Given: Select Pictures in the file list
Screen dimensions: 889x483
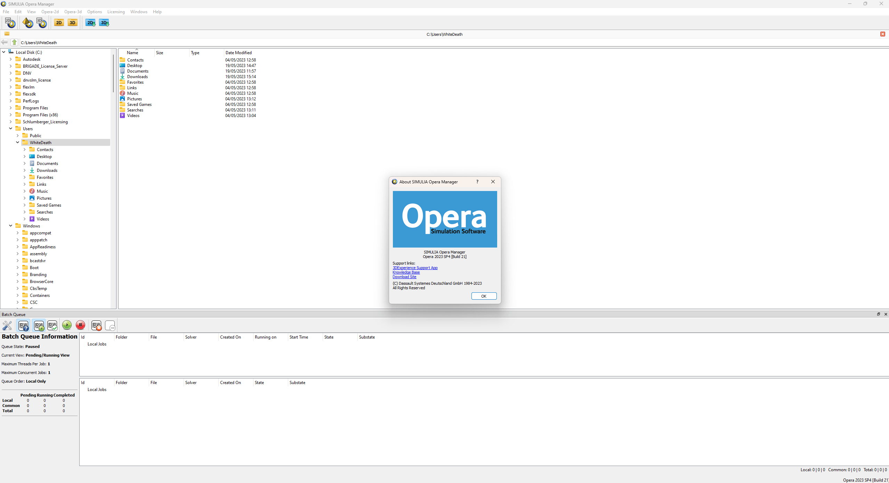Looking at the screenshot, I should 135,99.
